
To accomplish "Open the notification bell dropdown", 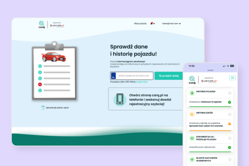I will tap(153, 24).
